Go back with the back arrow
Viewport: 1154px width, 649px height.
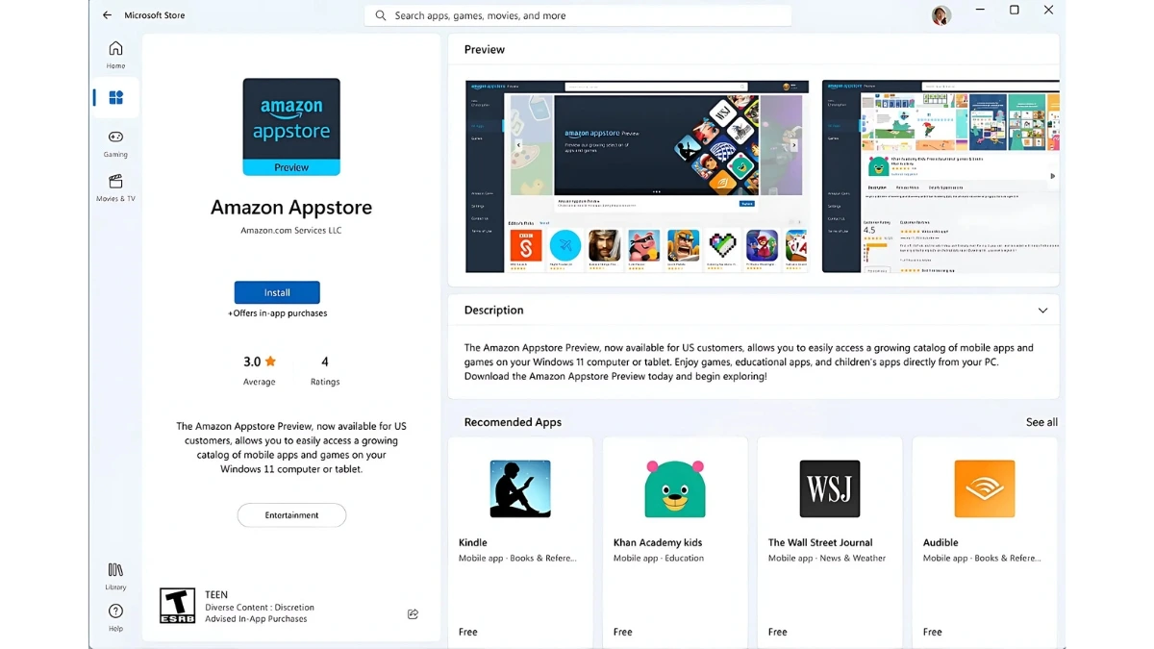(x=107, y=15)
